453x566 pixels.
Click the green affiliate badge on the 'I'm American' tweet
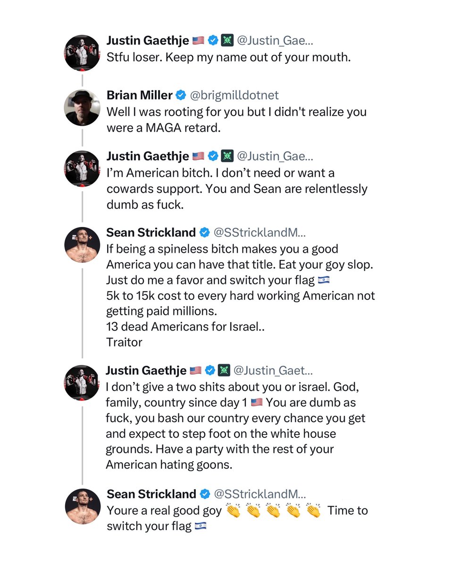point(226,156)
